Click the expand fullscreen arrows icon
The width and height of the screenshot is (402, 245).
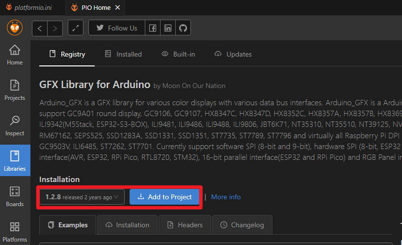76,28
